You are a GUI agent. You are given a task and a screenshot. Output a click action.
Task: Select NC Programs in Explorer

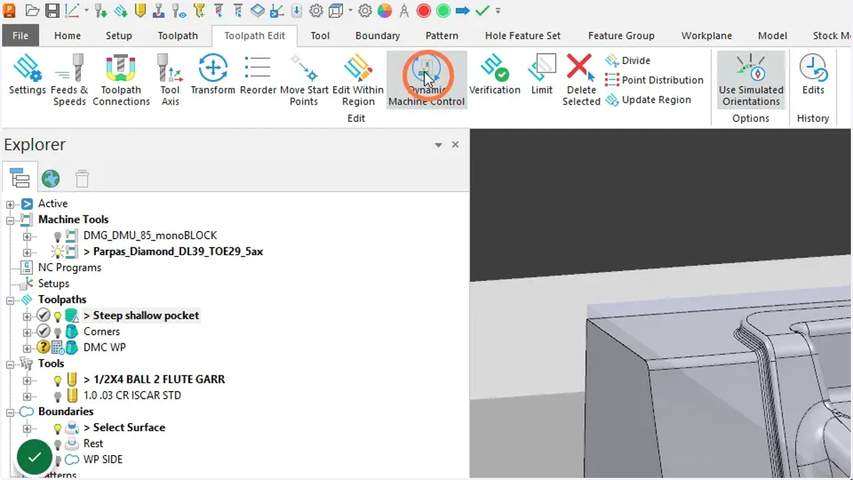pos(70,268)
